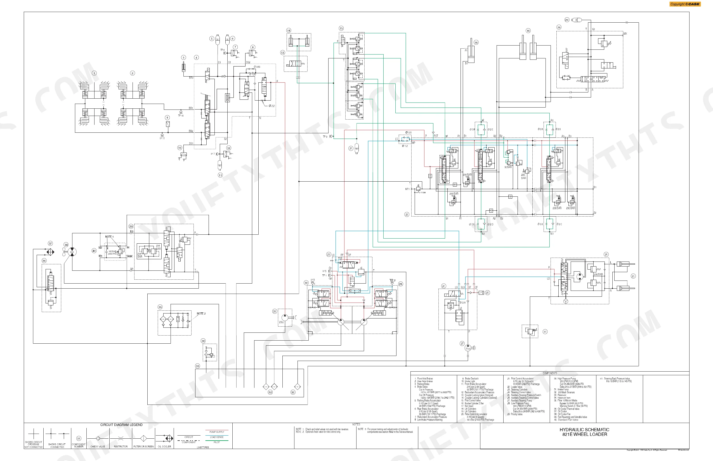Click the COMPONENTS table heading

[x=550, y=373]
